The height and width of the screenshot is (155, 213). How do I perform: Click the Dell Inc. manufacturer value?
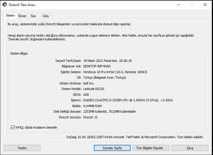(89, 83)
